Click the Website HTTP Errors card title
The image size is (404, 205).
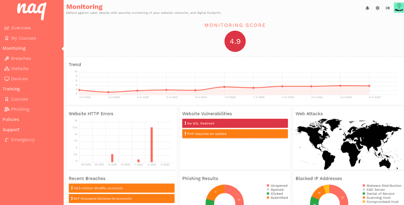coord(91,114)
